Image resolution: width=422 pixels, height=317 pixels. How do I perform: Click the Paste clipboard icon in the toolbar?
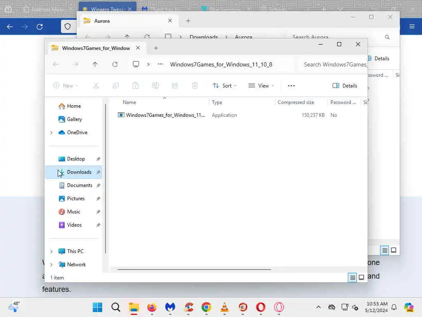(135, 86)
